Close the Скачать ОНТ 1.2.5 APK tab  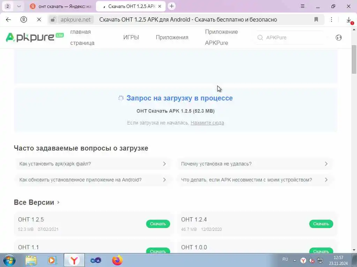[160, 6]
